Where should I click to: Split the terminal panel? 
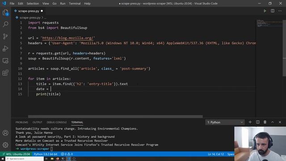pyautogui.click(x=258, y=122)
